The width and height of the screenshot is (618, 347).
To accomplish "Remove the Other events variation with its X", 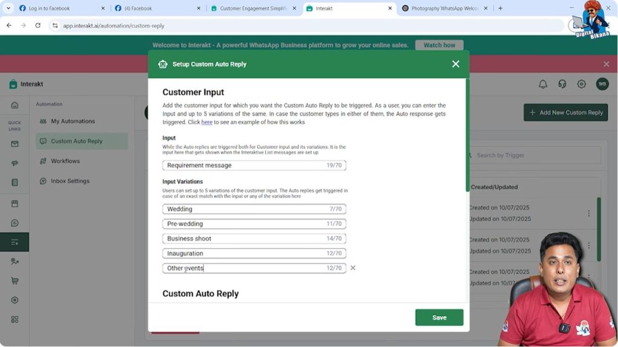I will [353, 268].
